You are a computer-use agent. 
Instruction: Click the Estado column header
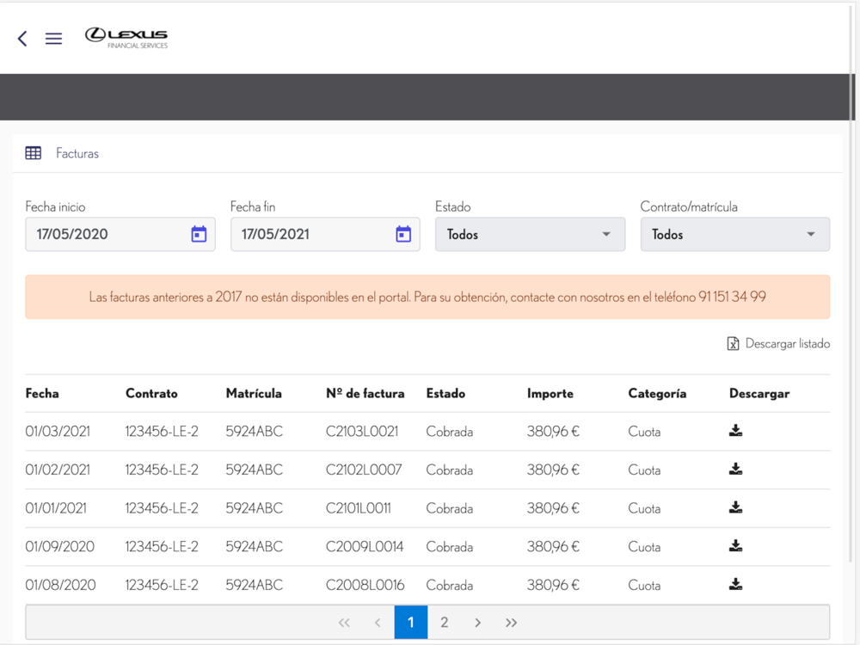(x=445, y=393)
